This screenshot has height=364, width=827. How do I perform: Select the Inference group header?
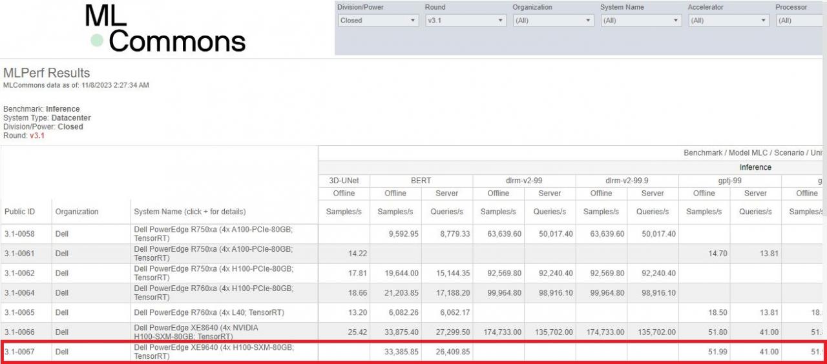click(755, 167)
